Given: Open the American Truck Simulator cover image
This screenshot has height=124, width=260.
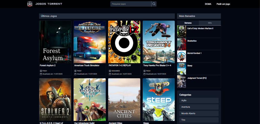Looking at the screenshot, I should [x=90, y=42].
